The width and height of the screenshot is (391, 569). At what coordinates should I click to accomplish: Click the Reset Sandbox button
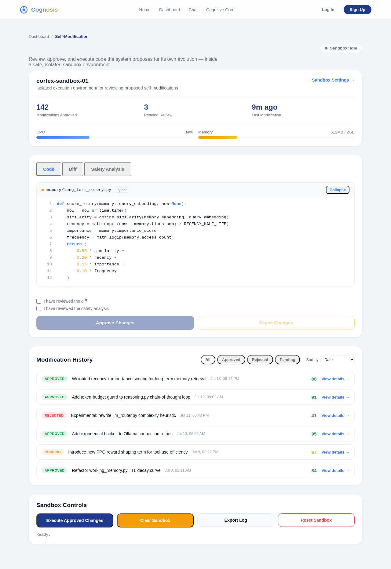point(316,520)
